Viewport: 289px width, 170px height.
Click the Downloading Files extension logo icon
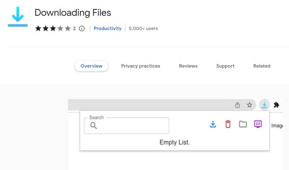pyautogui.click(x=18, y=17)
